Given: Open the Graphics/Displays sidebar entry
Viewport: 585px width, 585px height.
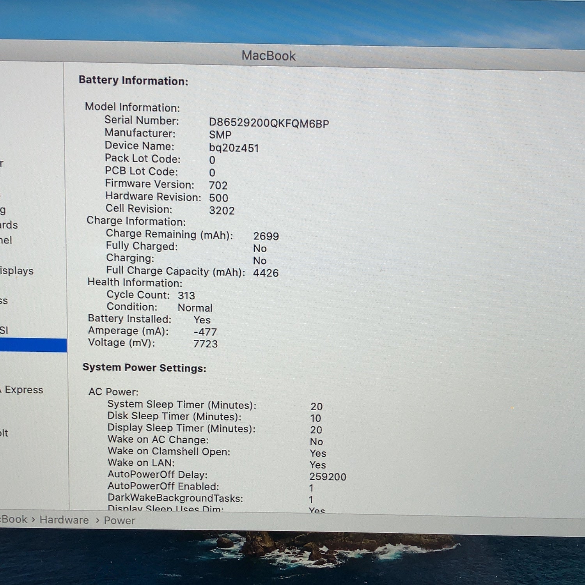Looking at the screenshot, I should pyautogui.click(x=17, y=271).
